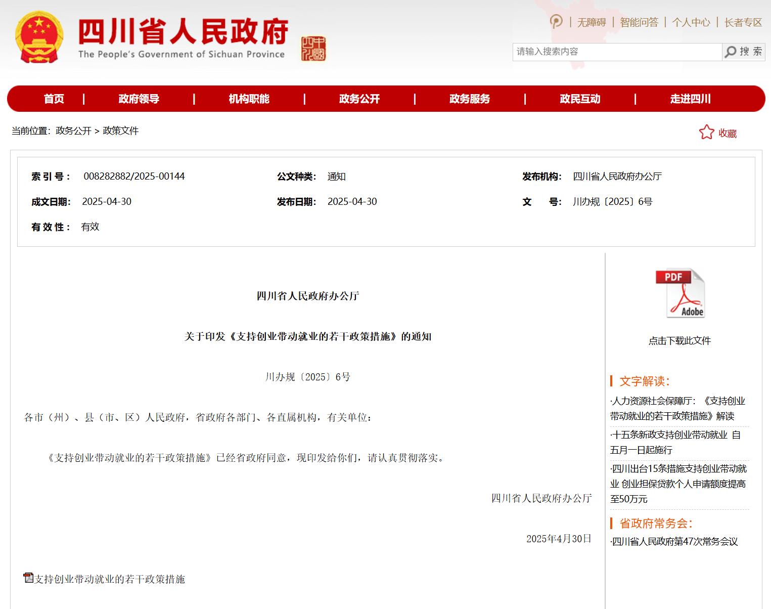Open 智能问答 link in the header
This screenshot has width=771, height=609.
(639, 22)
